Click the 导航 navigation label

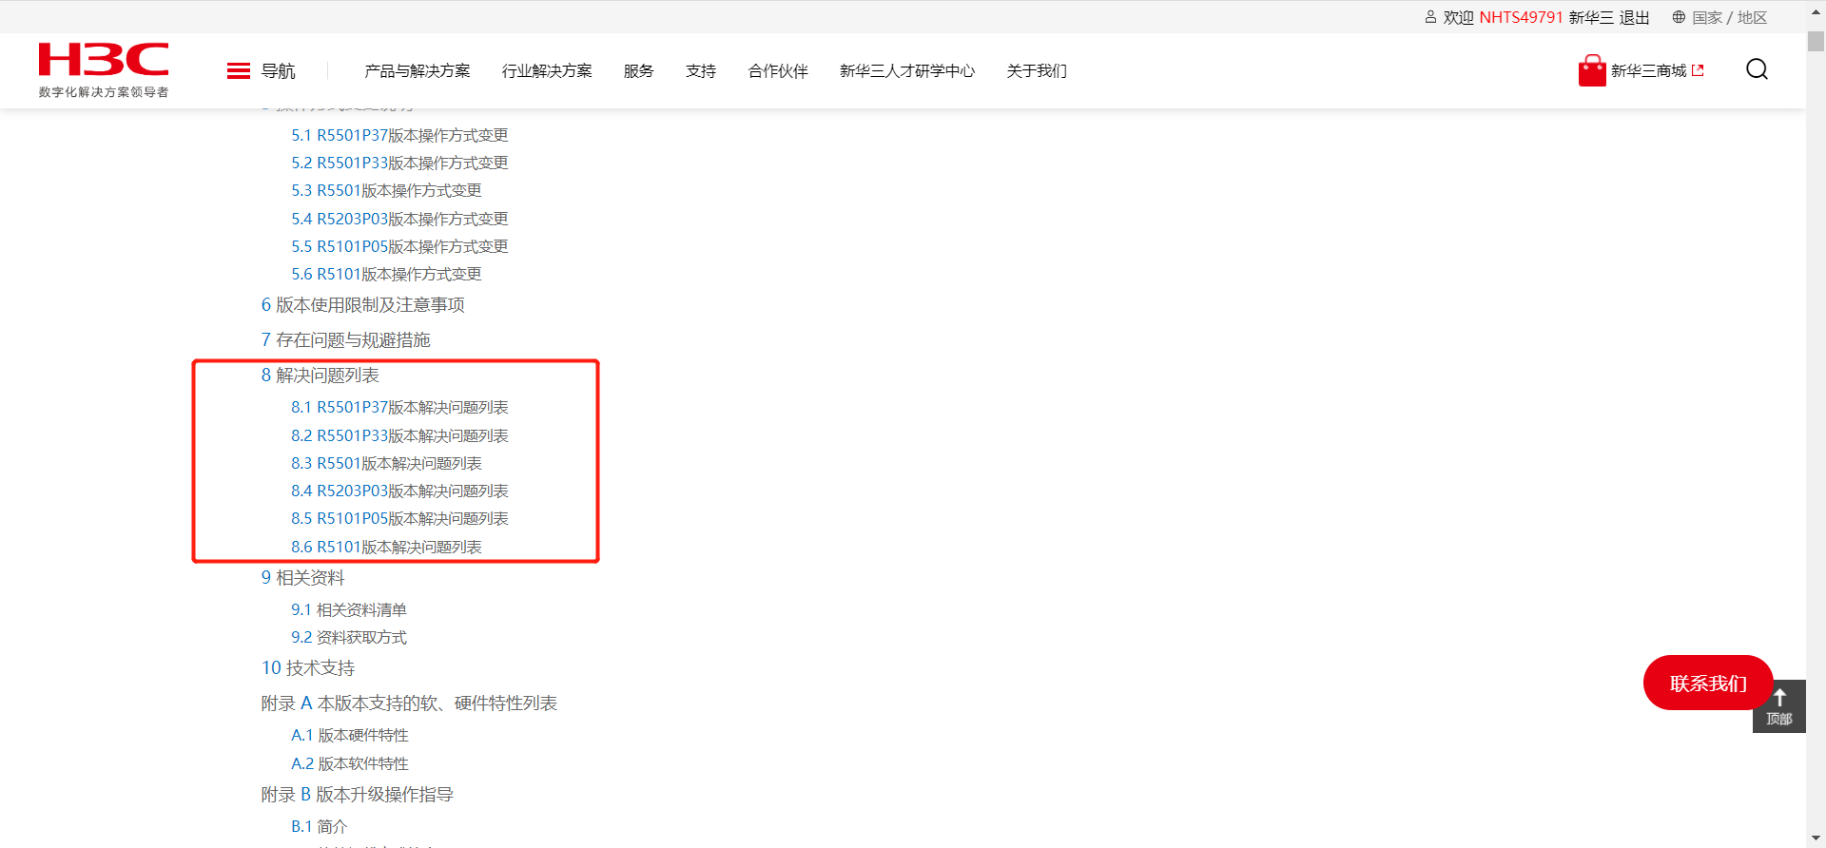coord(279,71)
